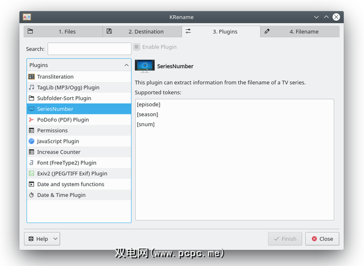Toggle the Enable Plugin checkbox
364x266 pixels.
(x=136, y=47)
